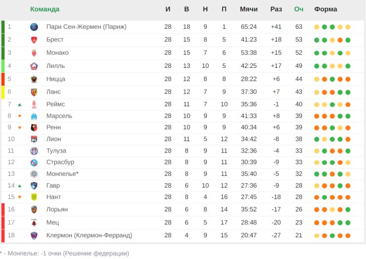This screenshot has width=366, height=259.
Task: Open the Monaco club logo
Action: (34, 53)
